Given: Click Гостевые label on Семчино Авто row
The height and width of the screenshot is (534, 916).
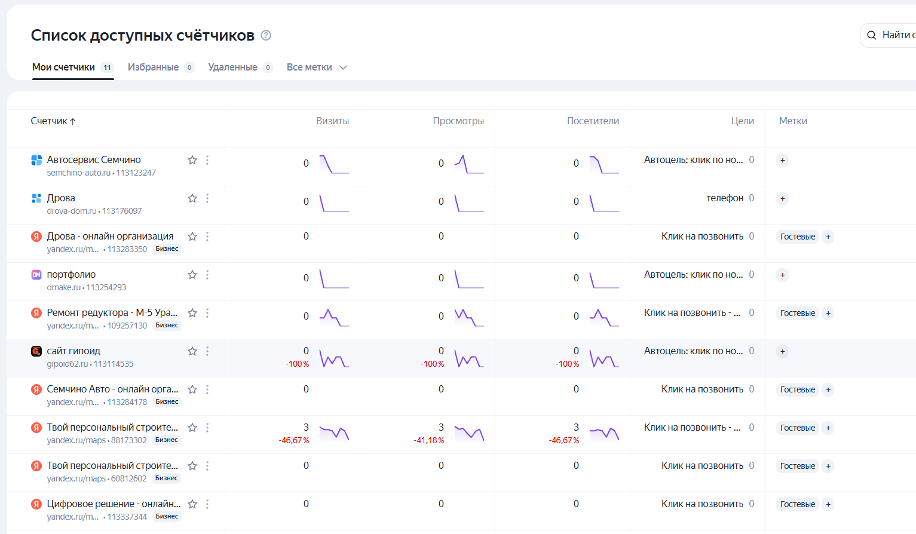Looking at the screenshot, I should pos(798,389).
